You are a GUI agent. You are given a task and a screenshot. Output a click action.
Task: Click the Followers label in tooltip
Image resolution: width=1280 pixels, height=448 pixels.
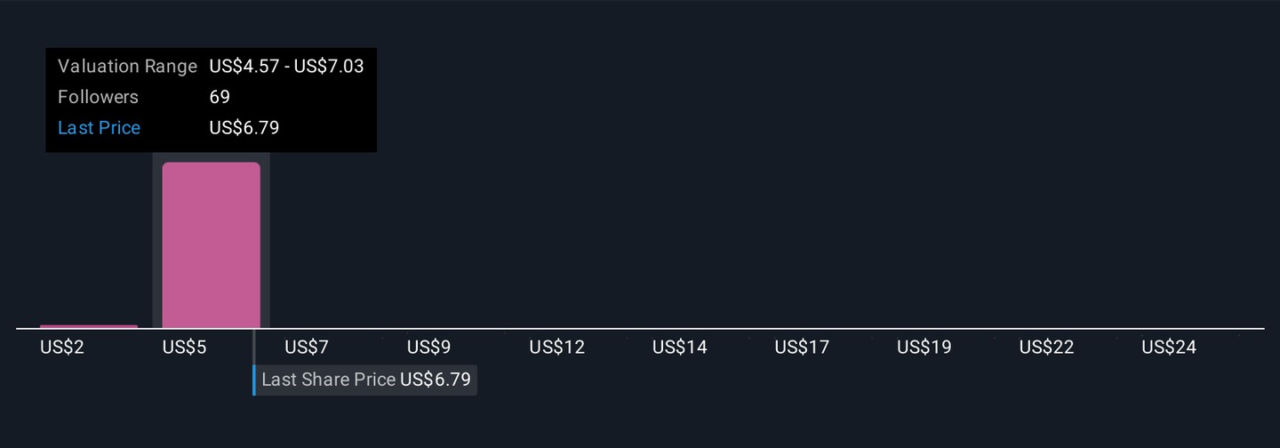(98, 97)
